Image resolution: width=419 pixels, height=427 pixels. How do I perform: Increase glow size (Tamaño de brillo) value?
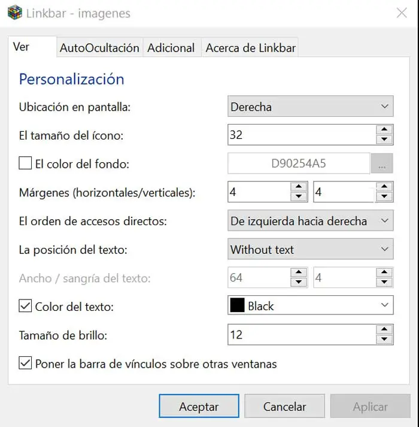[384, 329]
